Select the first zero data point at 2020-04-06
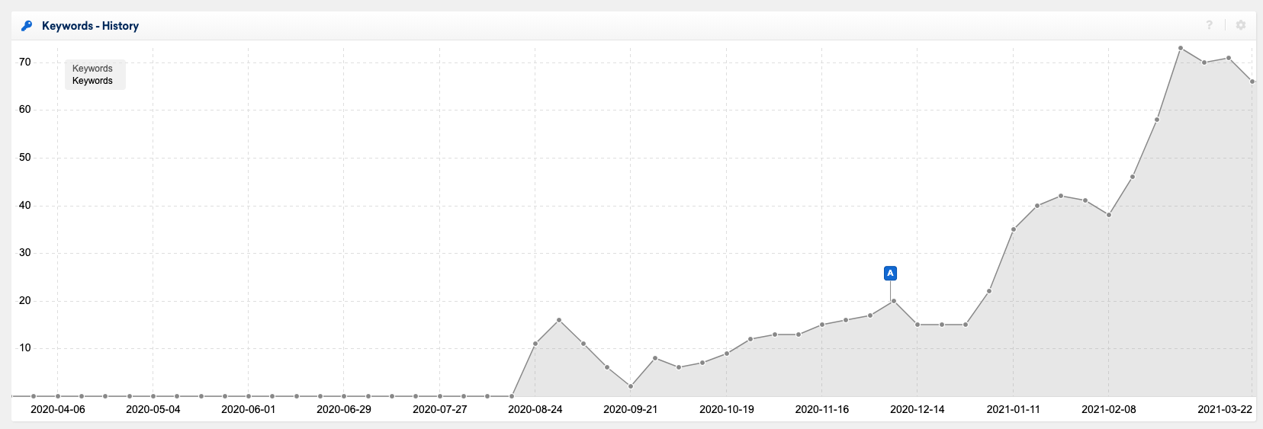Image resolution: width=1263 pixels, height=429 pixels. tap(58, 396)
